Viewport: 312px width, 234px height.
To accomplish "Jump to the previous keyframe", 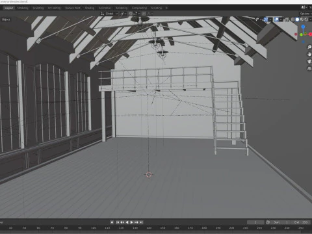I will [x=122, y=222].
